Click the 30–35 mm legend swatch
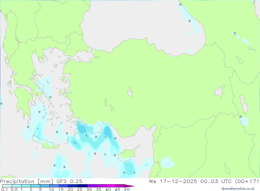 (92, 186)
